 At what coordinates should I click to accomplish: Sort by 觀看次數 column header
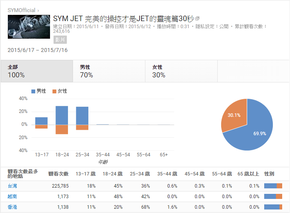coord(59,174)
